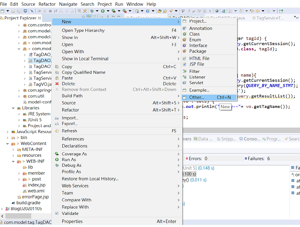300x227 pixels.
Task: Click the New wizard icon at far left
Action: [2, 11]
